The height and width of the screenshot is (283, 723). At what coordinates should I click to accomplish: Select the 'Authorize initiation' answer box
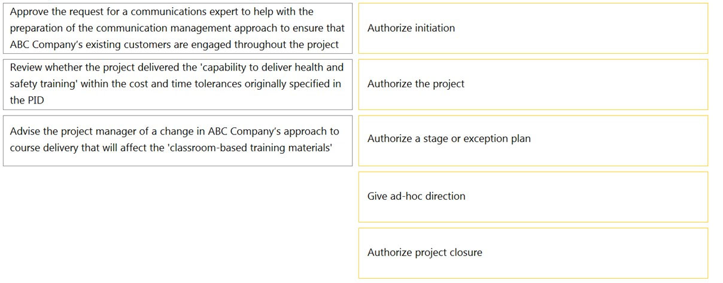533,28
